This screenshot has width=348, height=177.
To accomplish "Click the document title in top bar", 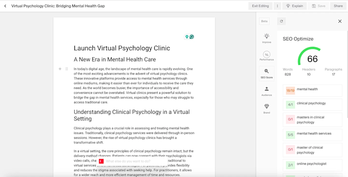I will click(58, 6).
